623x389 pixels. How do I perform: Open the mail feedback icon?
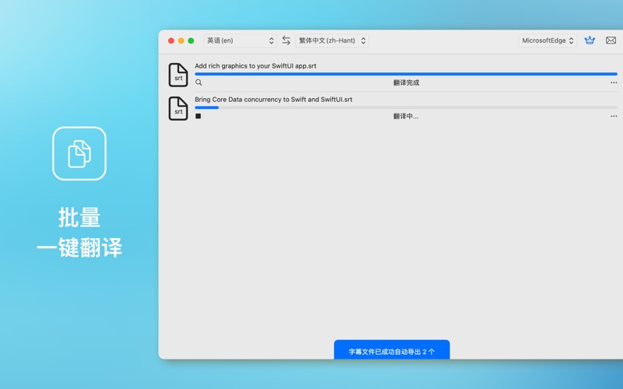click(x=611, y=40)
